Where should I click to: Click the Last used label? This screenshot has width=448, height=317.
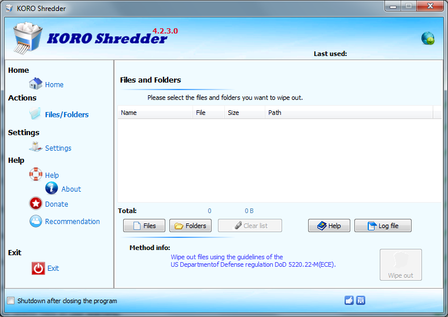(x=330, y=54)
